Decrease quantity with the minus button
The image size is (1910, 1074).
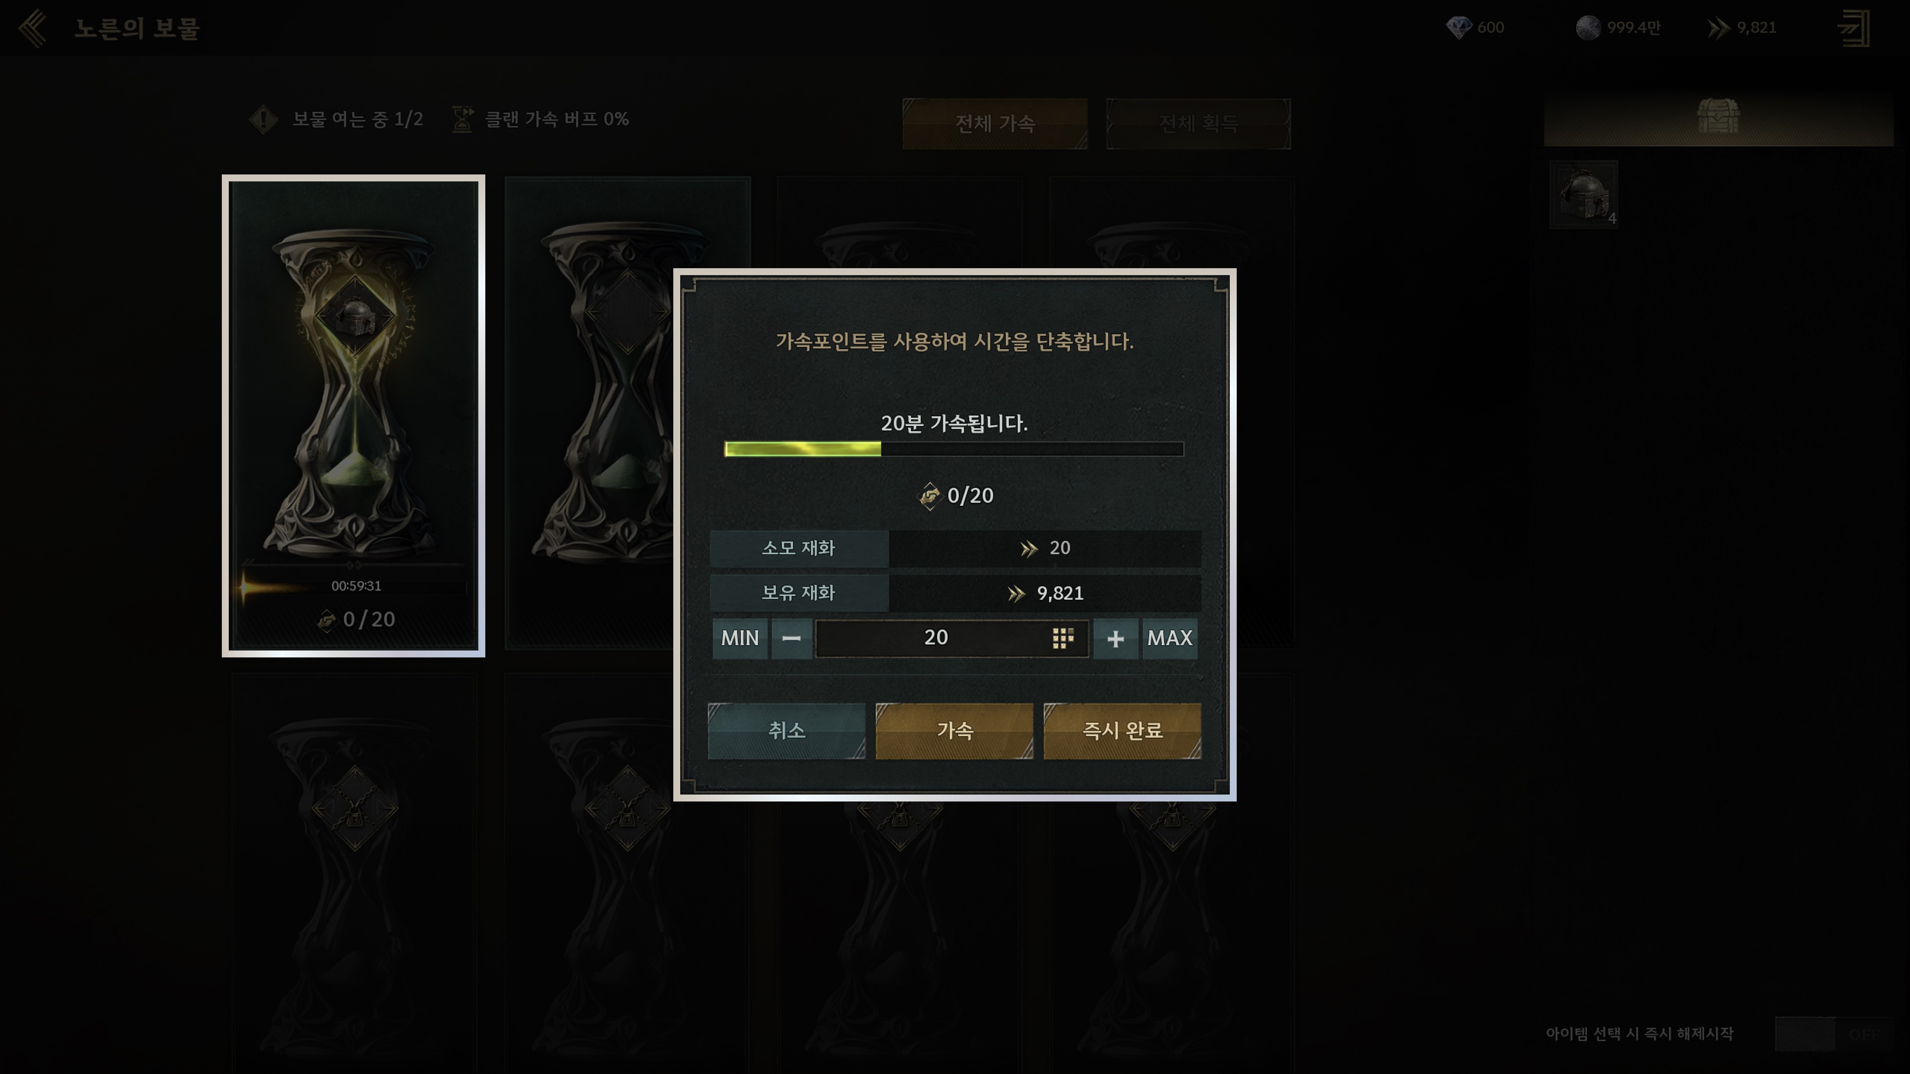coord(791,638)
